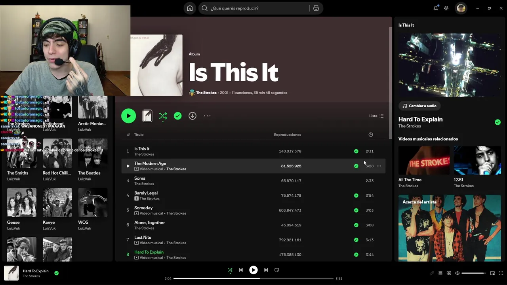Image resolution: width=507 pixels, height=285 pixels.
Task: Open 12:51 related video thumbnail
Action: tap(477, 160)
